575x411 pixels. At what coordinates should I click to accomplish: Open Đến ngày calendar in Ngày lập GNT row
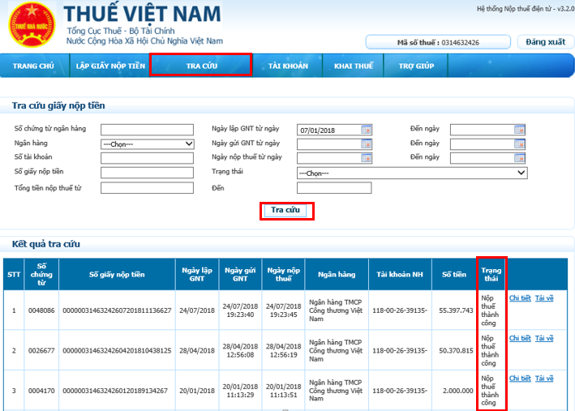click(x=520, y=130)
